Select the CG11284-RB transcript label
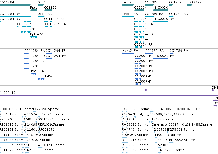The width and height of the screenshot is (218, 154). [31, 29]
